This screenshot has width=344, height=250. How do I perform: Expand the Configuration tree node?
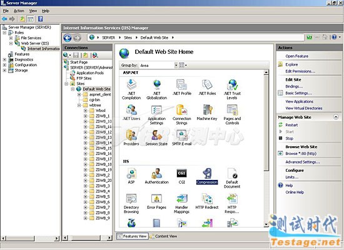coord(4,65)
